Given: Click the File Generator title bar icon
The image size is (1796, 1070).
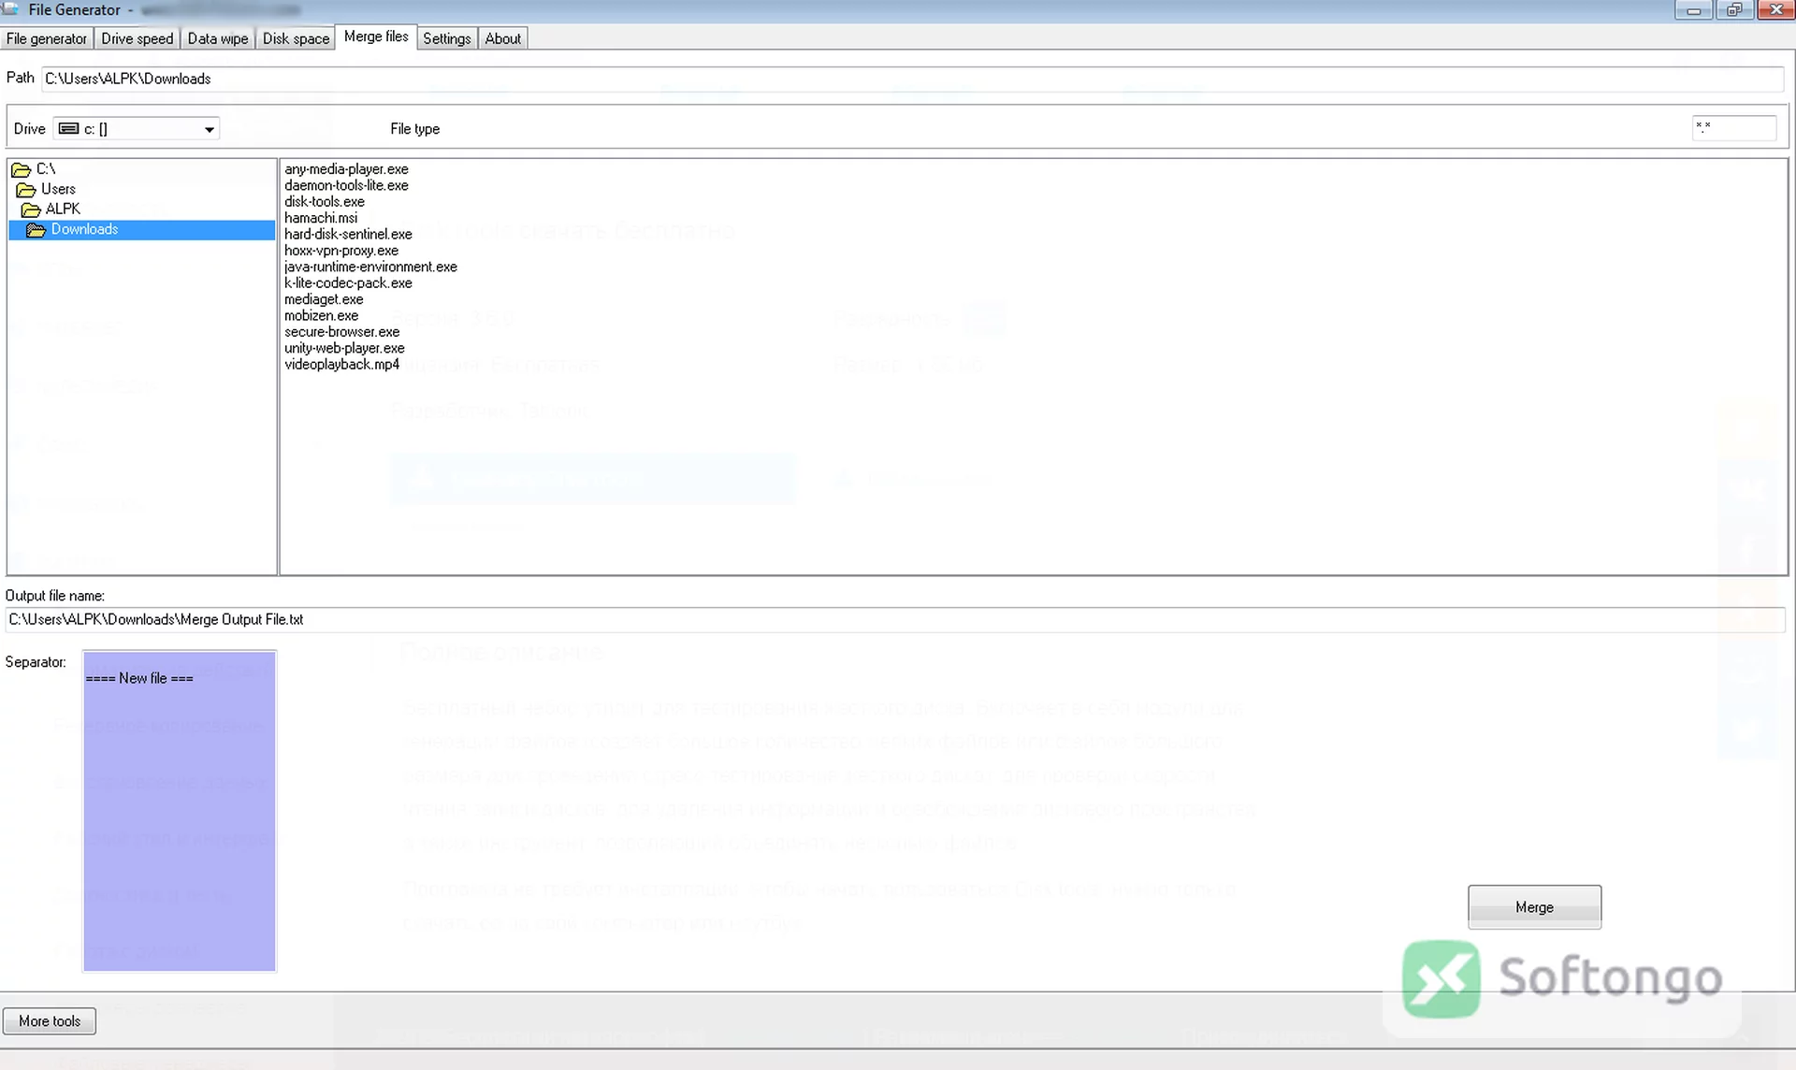Looking at the screenshot, I should click(x=10, y=9).
